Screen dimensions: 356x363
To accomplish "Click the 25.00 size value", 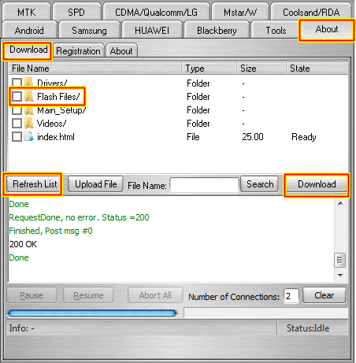I will tap(253, 137).
